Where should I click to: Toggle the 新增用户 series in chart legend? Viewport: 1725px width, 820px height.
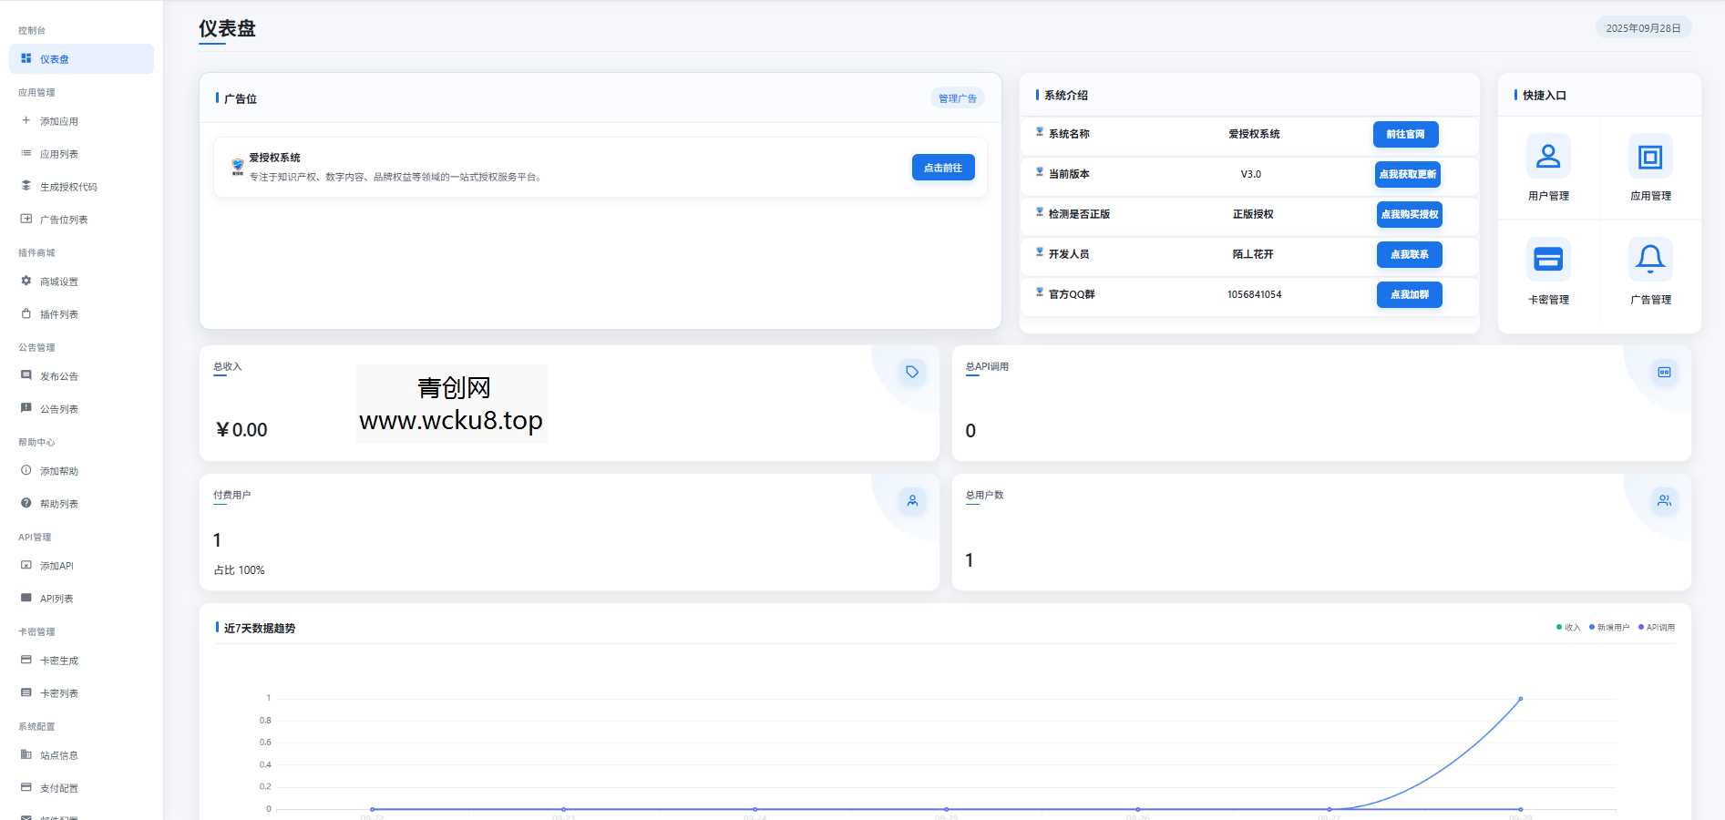coord(1609,628)
